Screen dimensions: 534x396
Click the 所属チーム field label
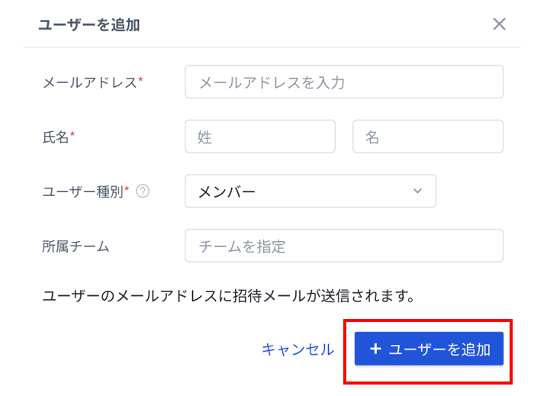pos(76,246)
